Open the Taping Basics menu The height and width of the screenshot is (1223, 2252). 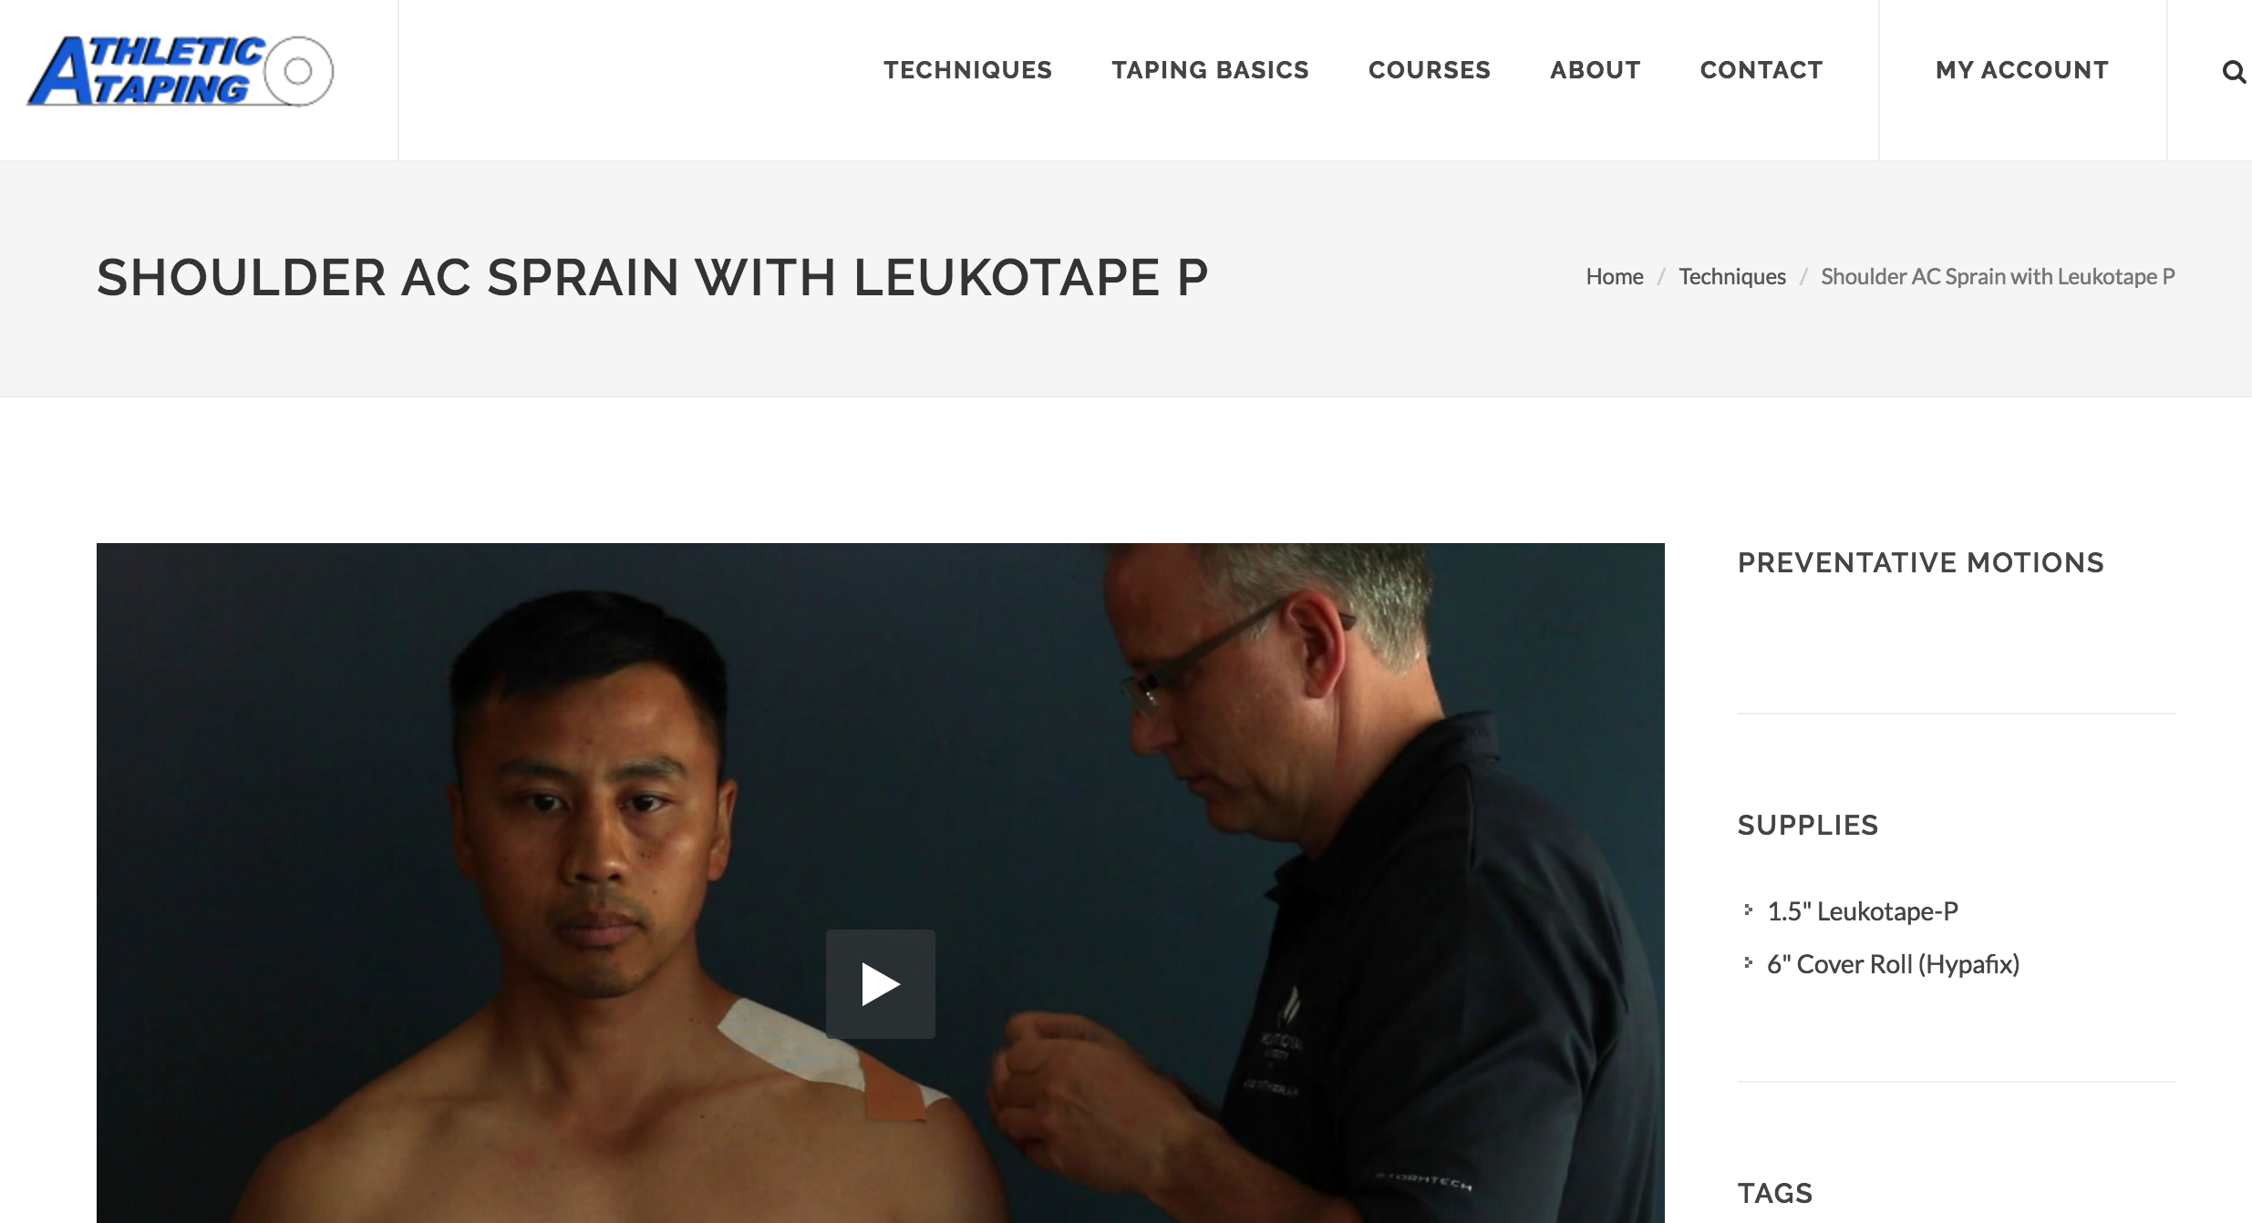tap(1210, 70)
